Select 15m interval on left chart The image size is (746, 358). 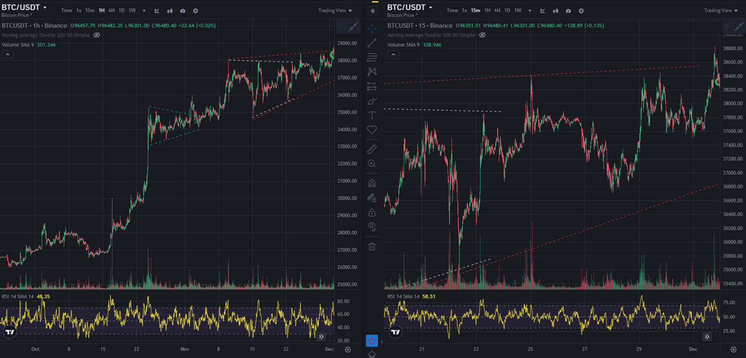[x=89, y=10]
